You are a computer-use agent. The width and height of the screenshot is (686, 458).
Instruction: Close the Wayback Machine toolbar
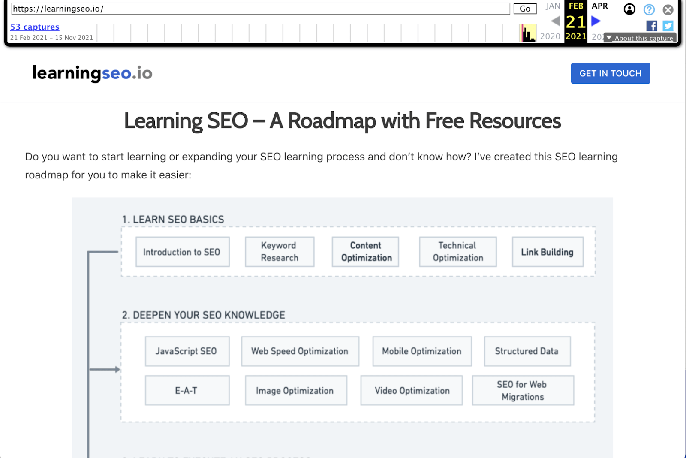(668, 9)
